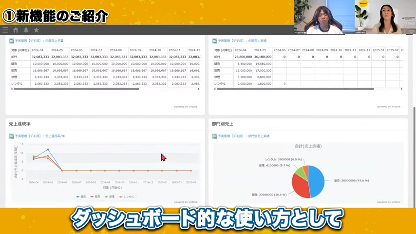Toggle the 開発 series in chart legend
Viewport: 416px width, 234px height.
click(81, 197)
